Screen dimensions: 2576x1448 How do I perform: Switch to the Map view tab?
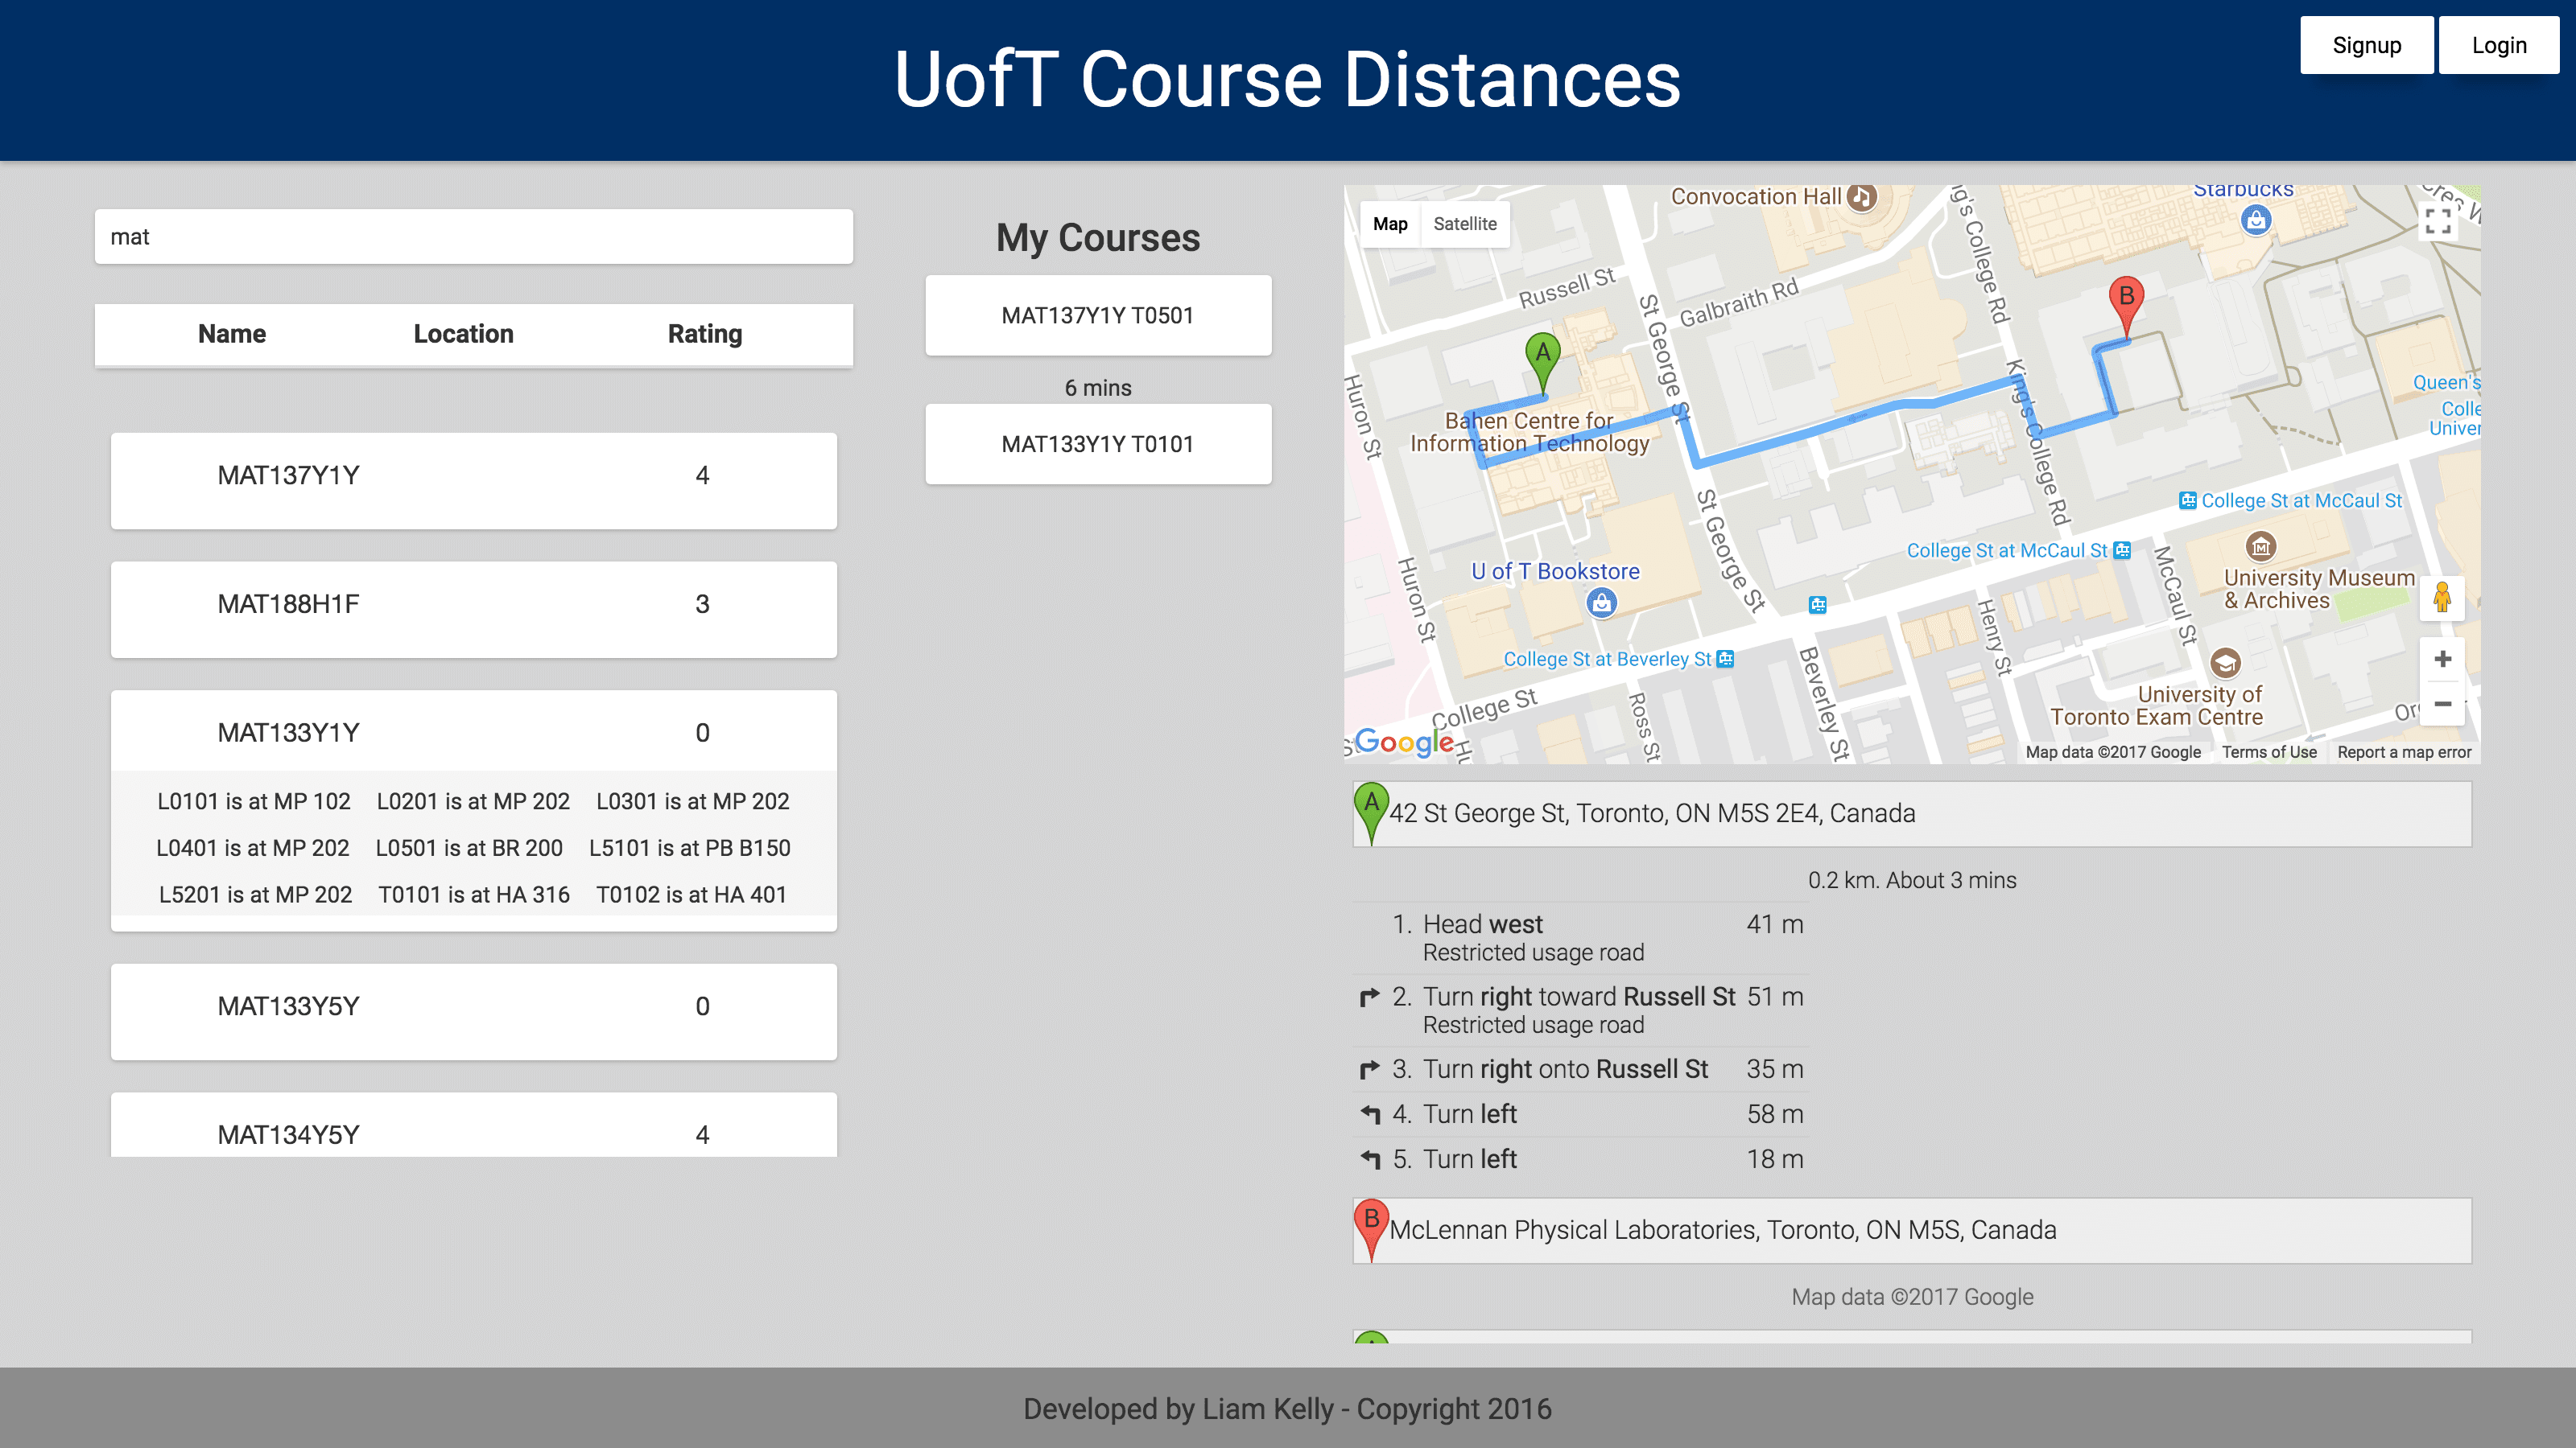coord(1390,224)
